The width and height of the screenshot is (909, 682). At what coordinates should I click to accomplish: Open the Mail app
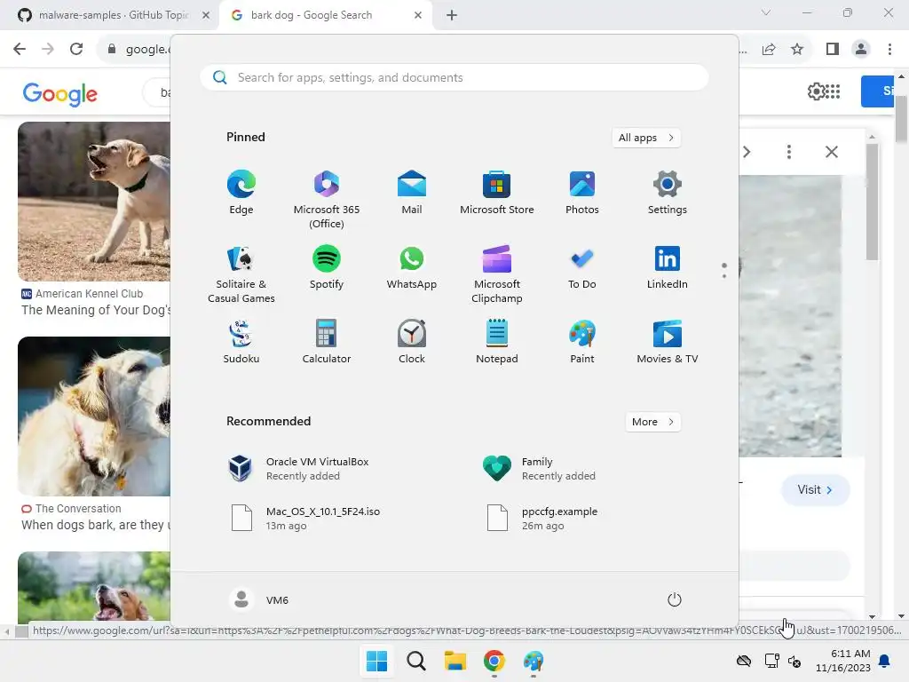(x=412, y=193)
